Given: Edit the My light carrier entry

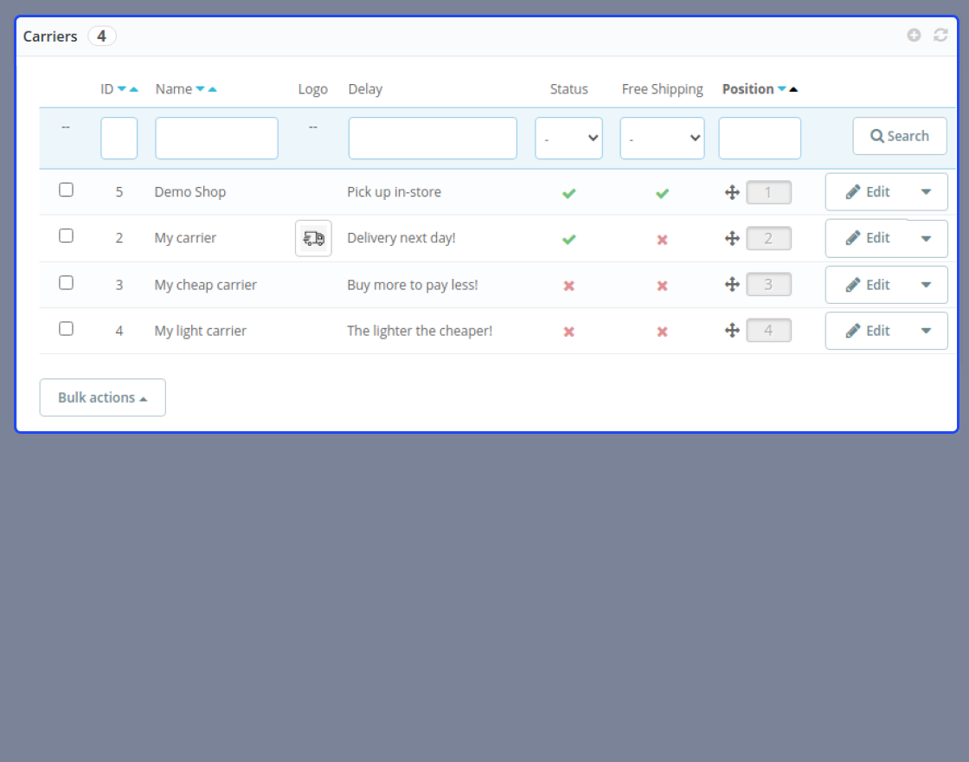Looking at the screenshot, I should click(x=868, y=330).
